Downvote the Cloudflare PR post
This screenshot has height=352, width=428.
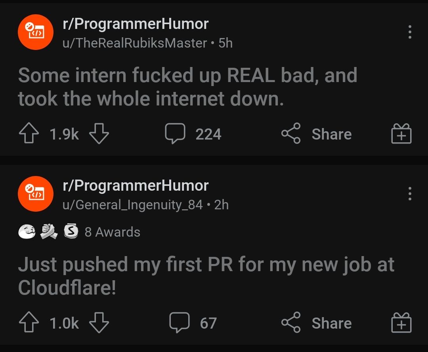tap(99, 322)
